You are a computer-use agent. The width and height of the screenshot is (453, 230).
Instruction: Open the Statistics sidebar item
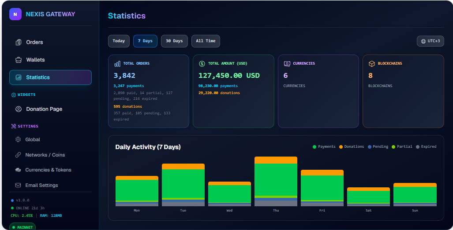click(x=51, y=77)
